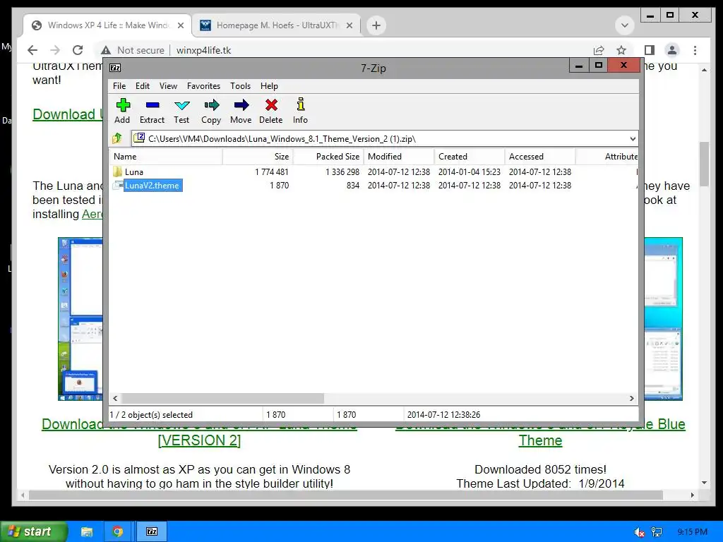Click the LunaV2.theme file icon
Screen dimensions: 723x542
pos(118,186)
